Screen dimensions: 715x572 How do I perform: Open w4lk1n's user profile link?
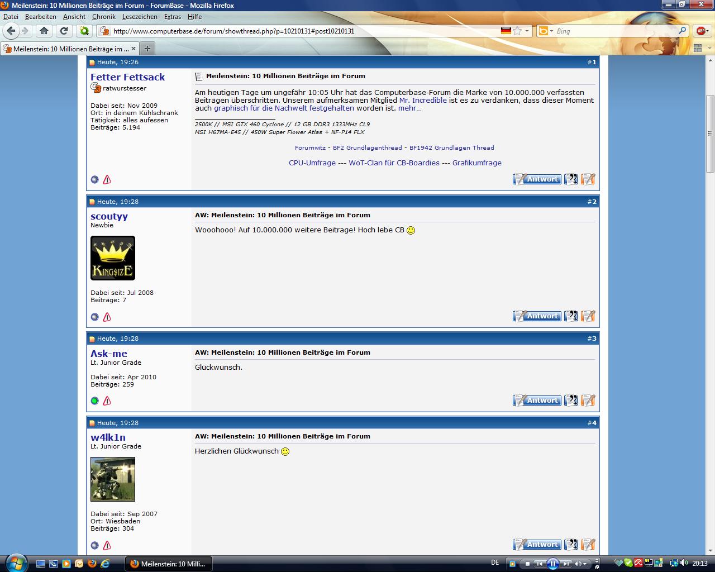[x=108, y=437]
